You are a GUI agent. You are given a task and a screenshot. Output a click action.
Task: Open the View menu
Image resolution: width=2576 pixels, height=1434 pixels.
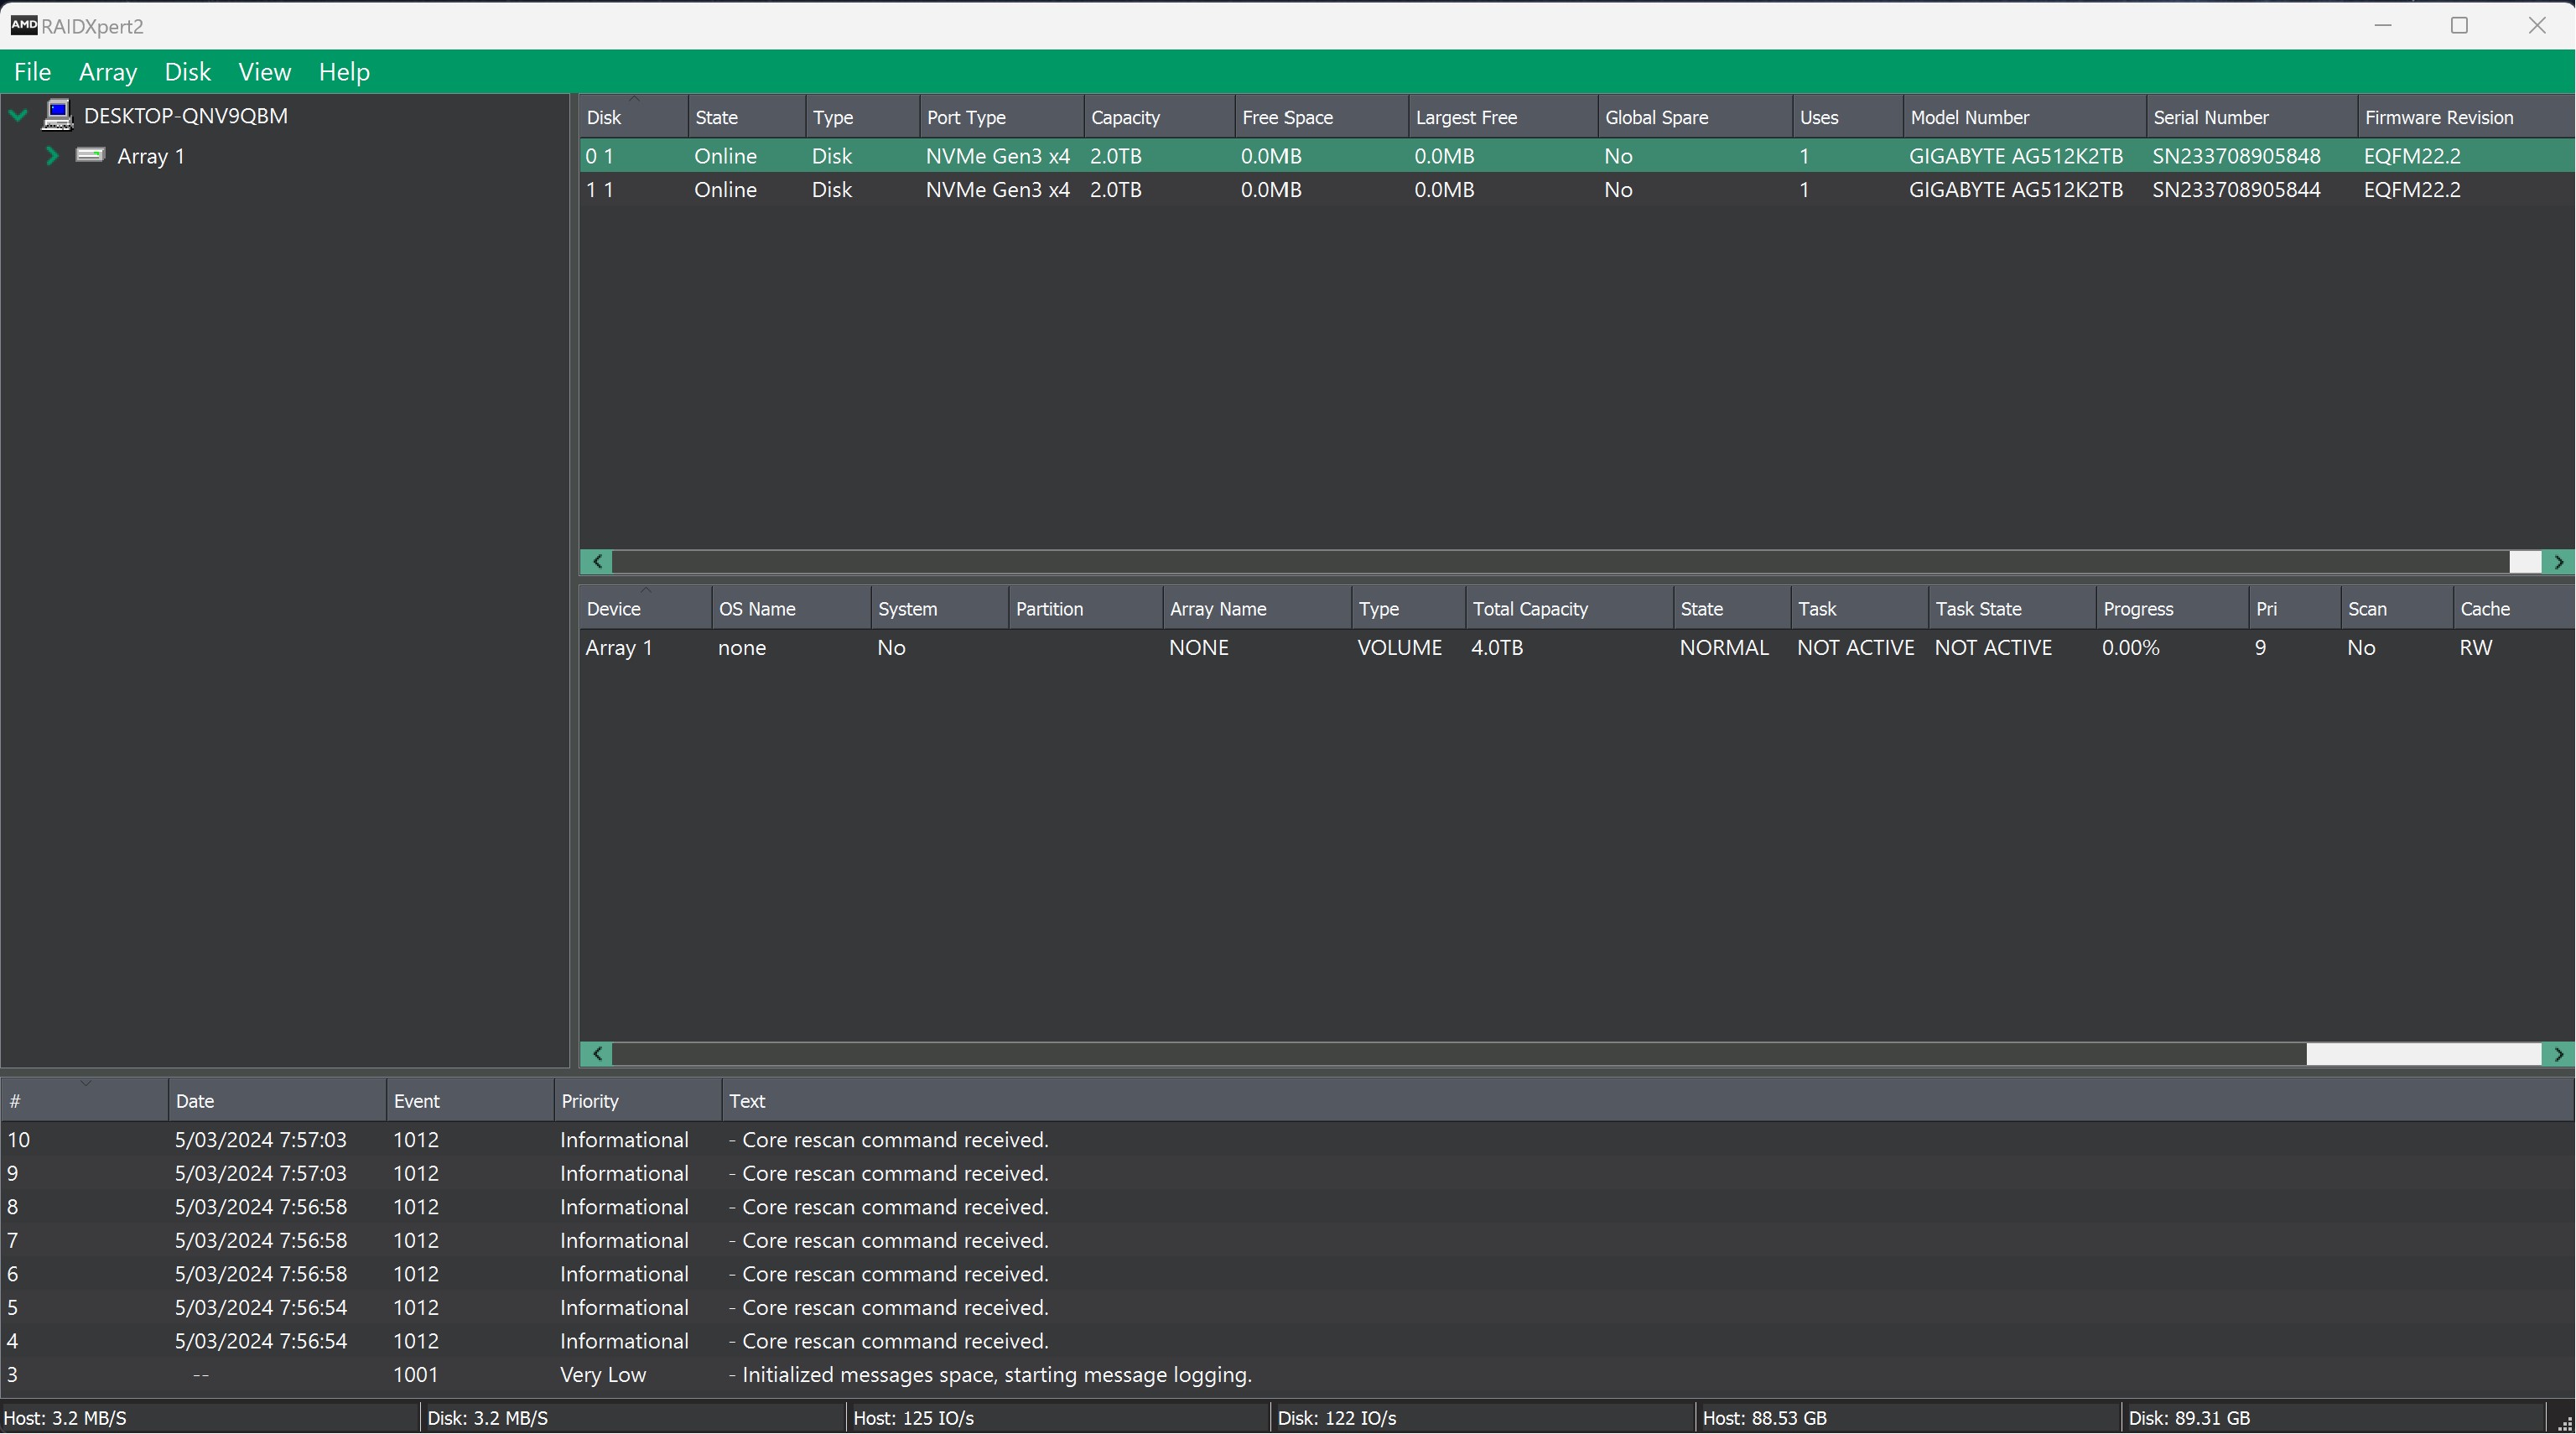point(264,72)
